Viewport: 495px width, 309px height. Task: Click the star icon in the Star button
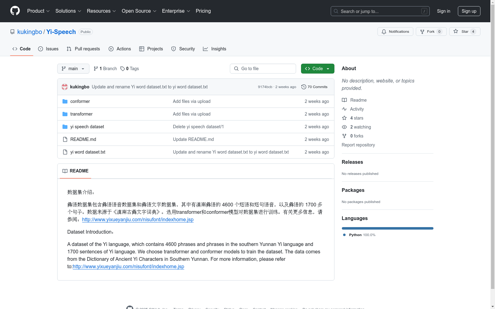point(456,31)
